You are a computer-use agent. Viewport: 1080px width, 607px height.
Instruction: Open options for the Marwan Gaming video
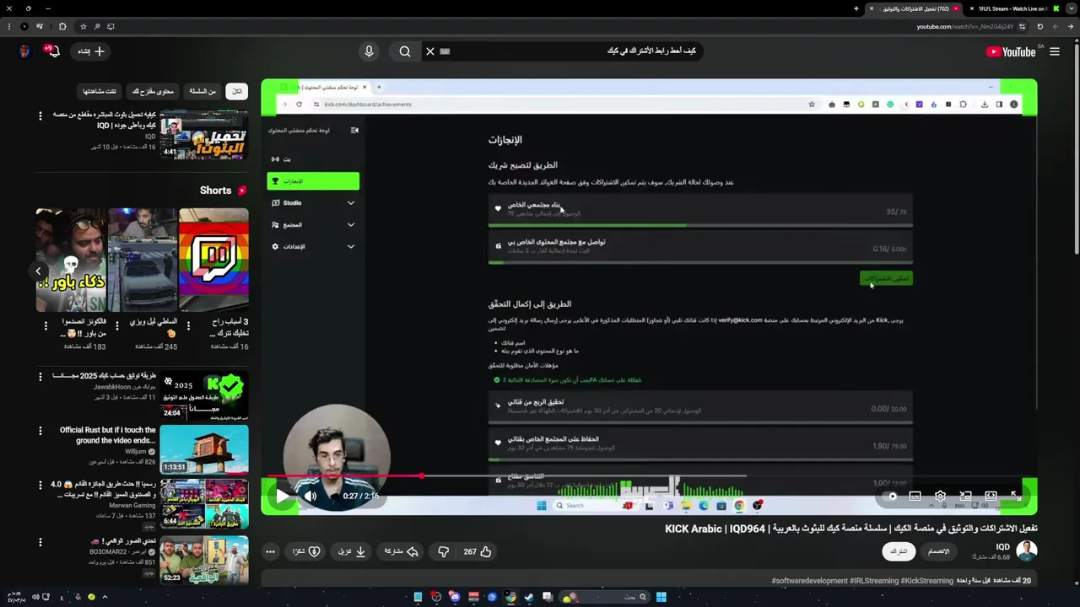tap(40, 486)
